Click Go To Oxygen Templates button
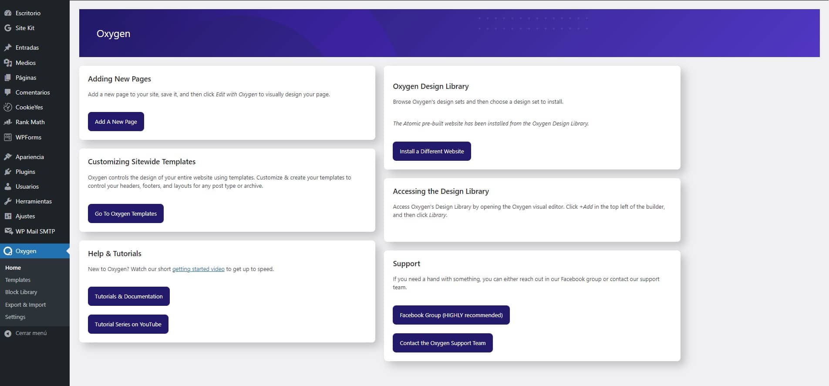Image resolution: width=829 pixels, height=386 pixels. pyautogui.click(x=126, y=213)
